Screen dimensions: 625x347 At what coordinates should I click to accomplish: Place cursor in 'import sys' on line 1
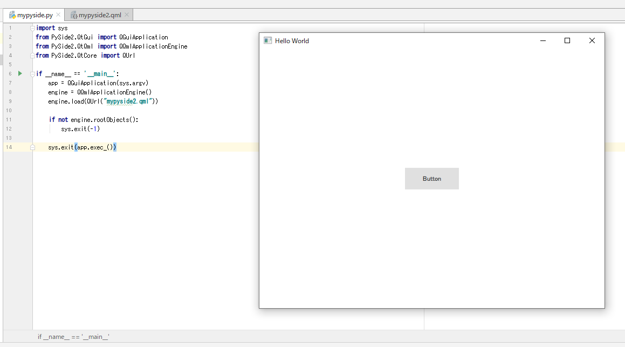click(52, 28)
